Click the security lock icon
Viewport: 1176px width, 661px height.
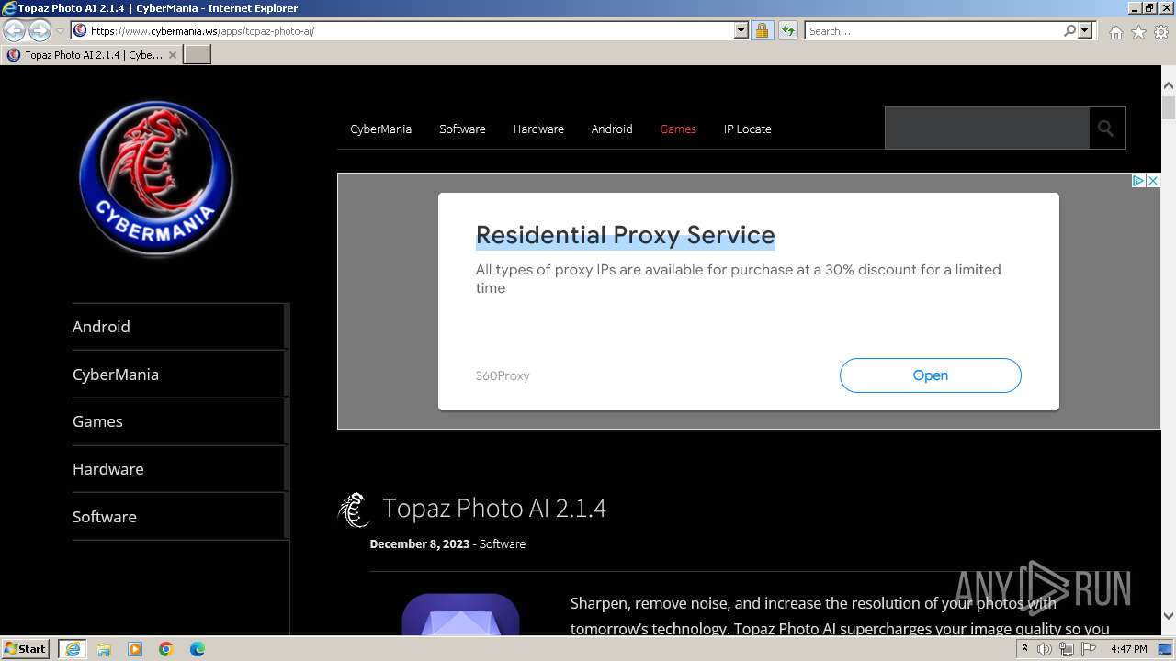(762, 30)
